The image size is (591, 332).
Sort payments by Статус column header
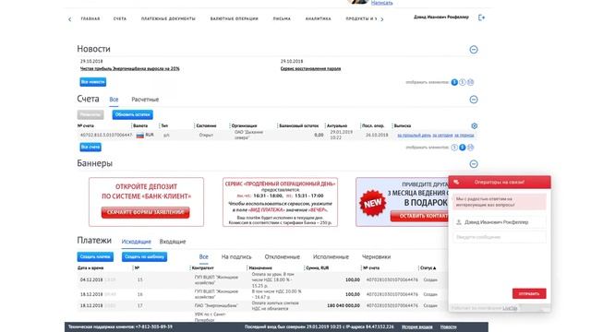(x=428, y=268)
